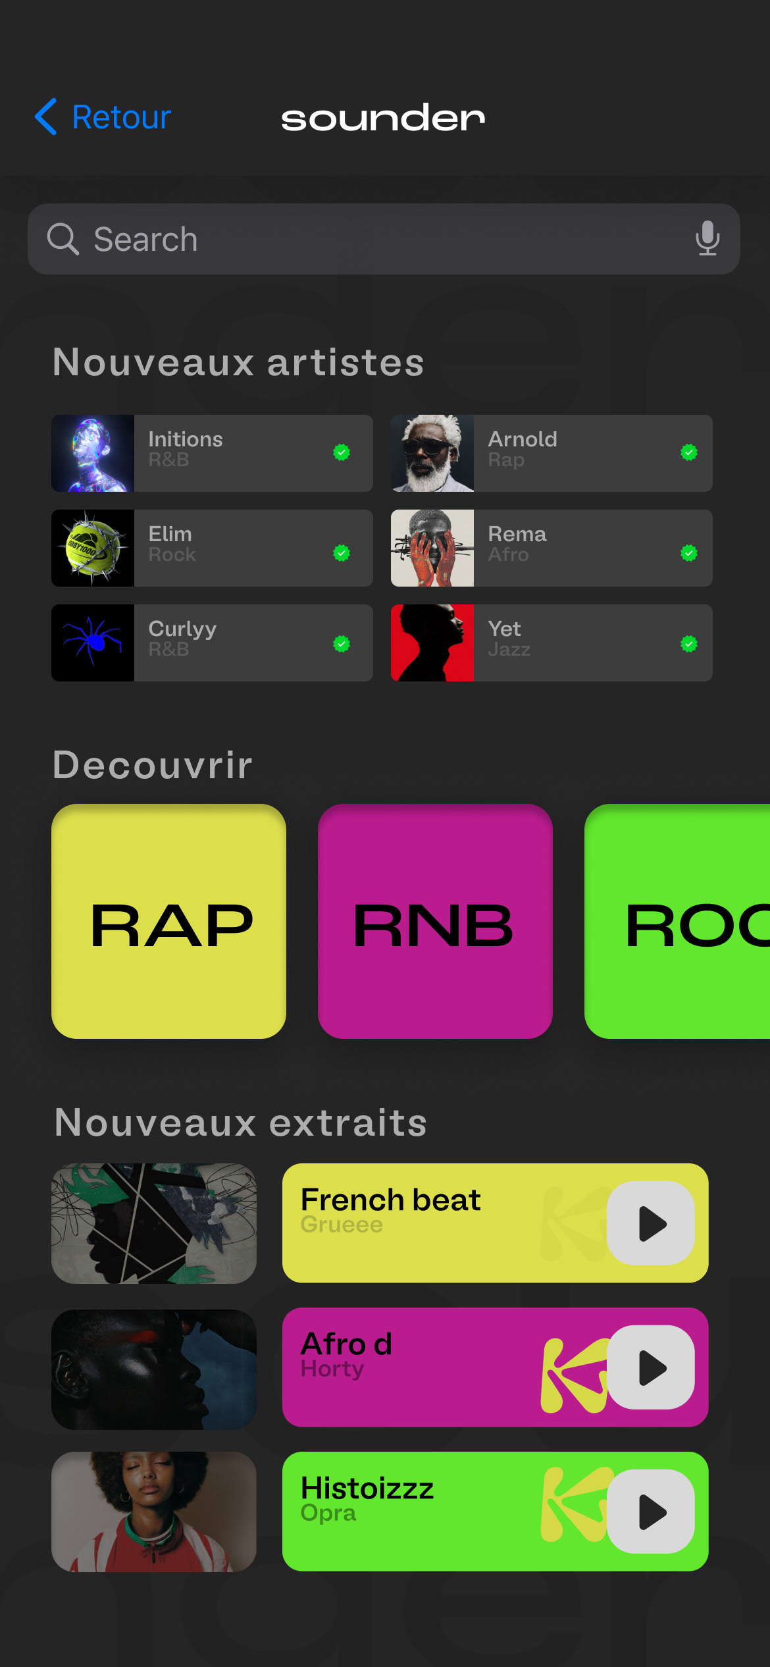Open the Histoizzz cover photo thumbnail
This screenshot has height=1667, width=770.
[154, 1512]
